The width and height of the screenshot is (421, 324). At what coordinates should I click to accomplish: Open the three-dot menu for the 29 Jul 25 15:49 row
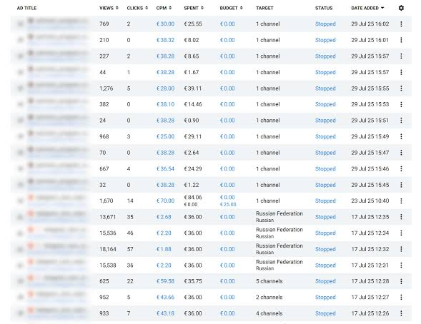coord(401,136)
